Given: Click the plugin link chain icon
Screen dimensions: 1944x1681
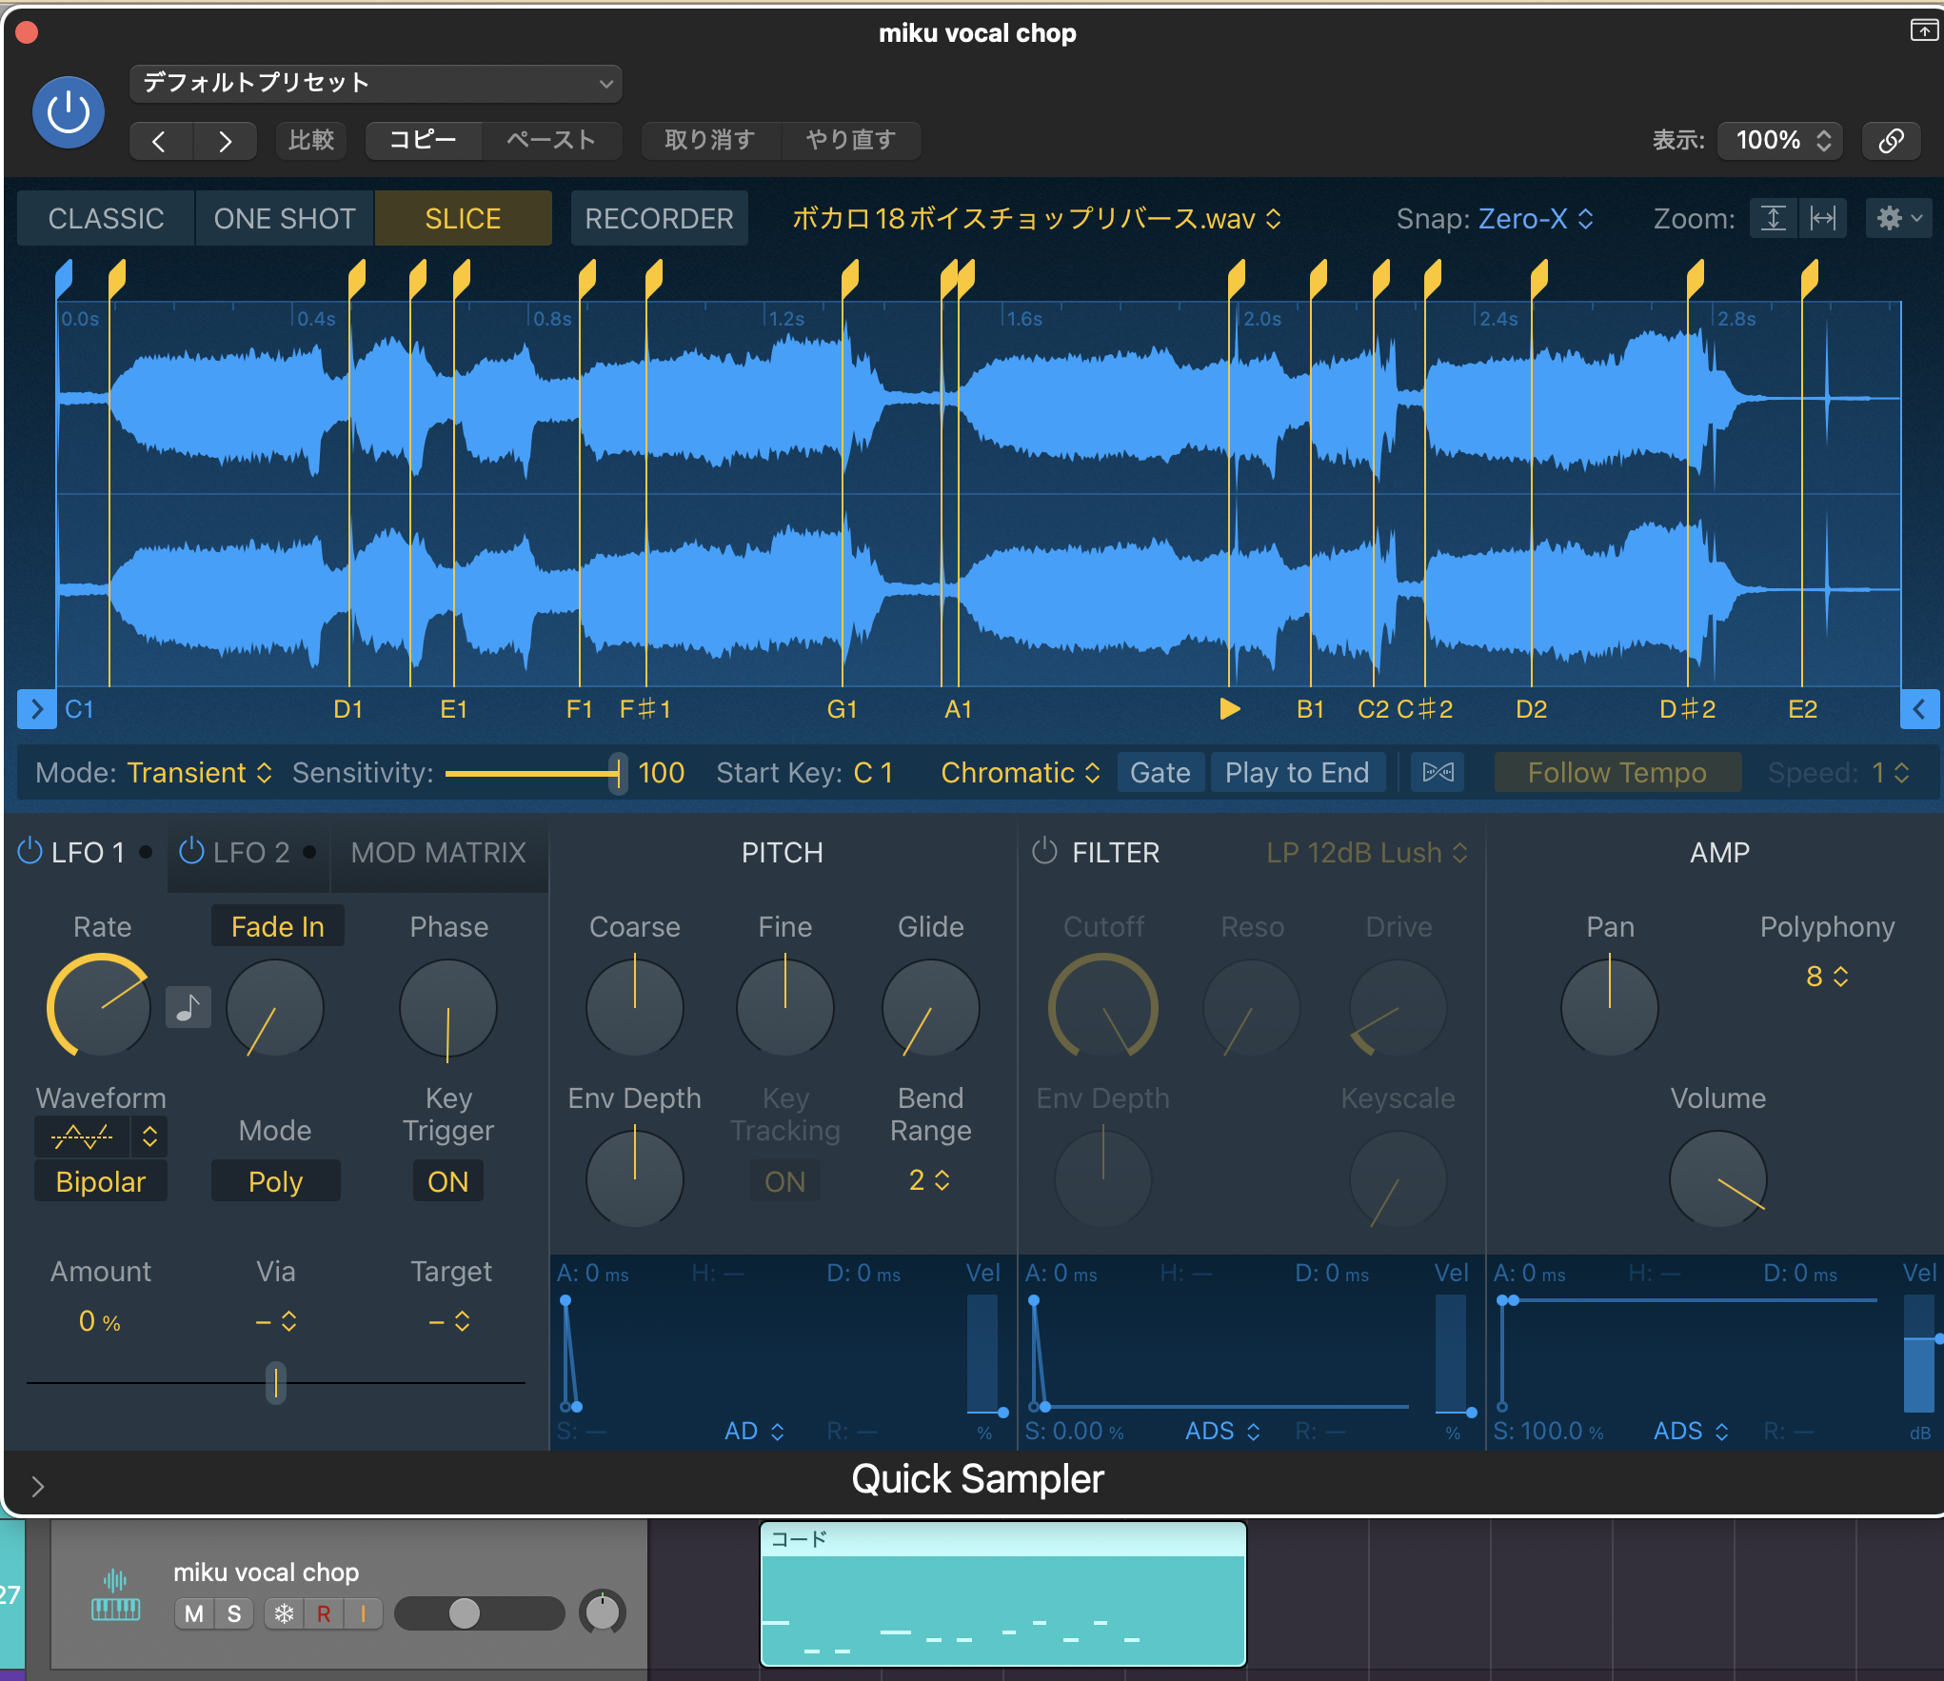Looking at the screenshot, I should click(1891, 141).
